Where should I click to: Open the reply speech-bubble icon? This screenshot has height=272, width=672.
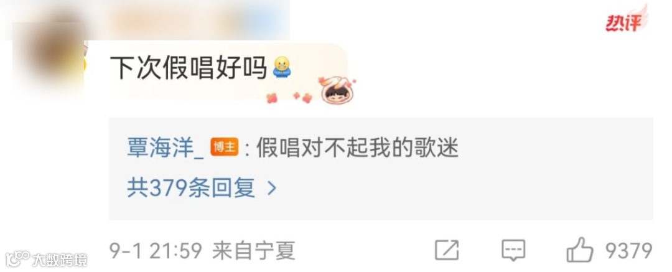pos(513,250)
